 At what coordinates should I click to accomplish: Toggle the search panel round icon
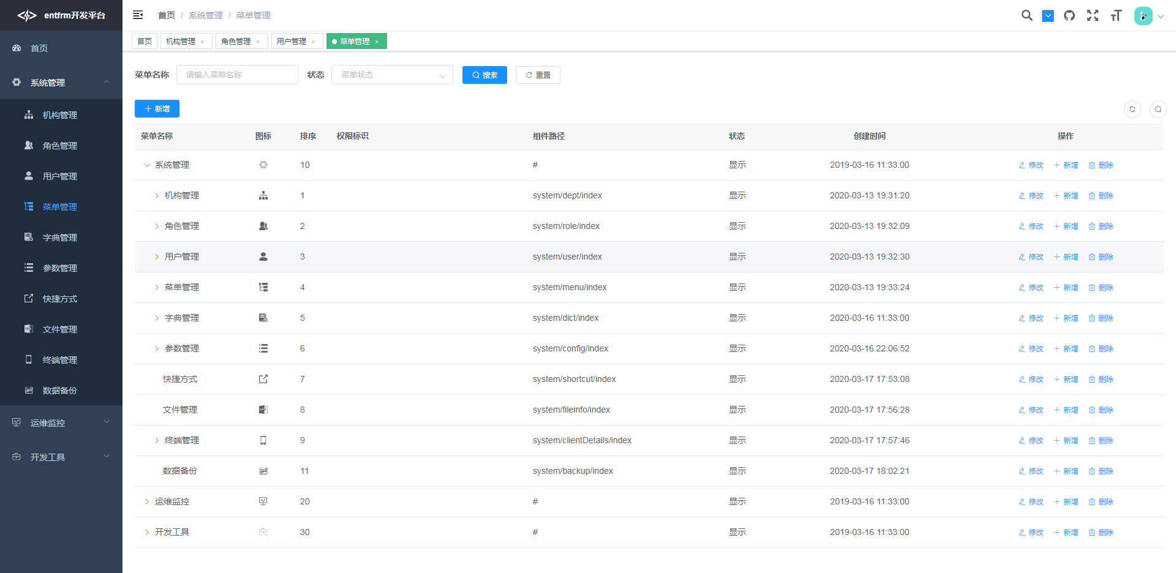coord(1158,109)
